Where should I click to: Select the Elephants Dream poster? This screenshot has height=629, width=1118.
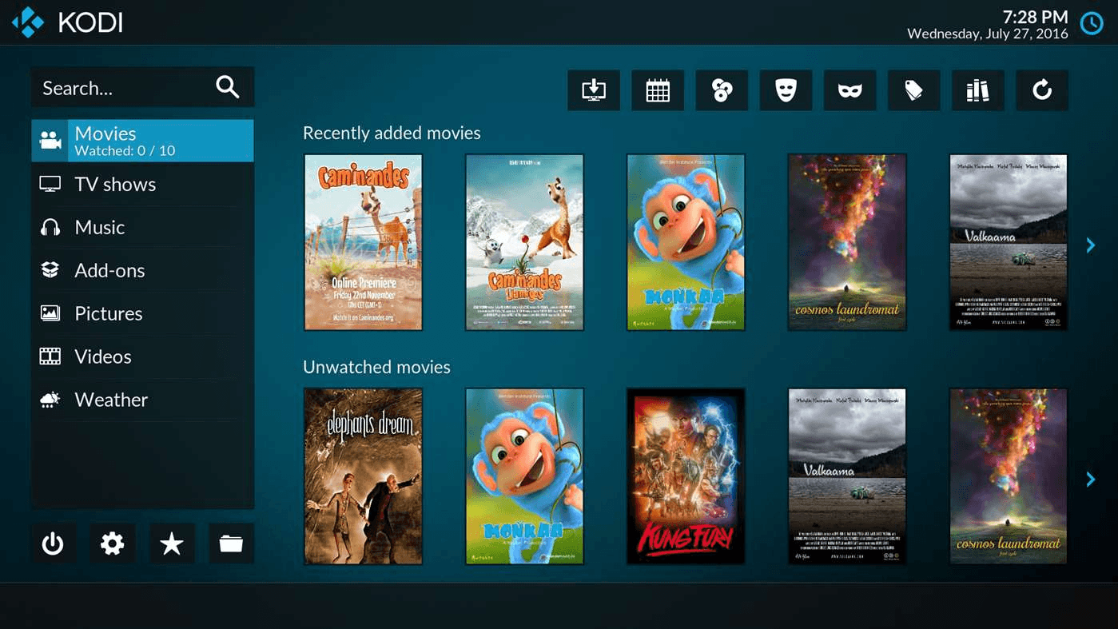coord(364,476)
